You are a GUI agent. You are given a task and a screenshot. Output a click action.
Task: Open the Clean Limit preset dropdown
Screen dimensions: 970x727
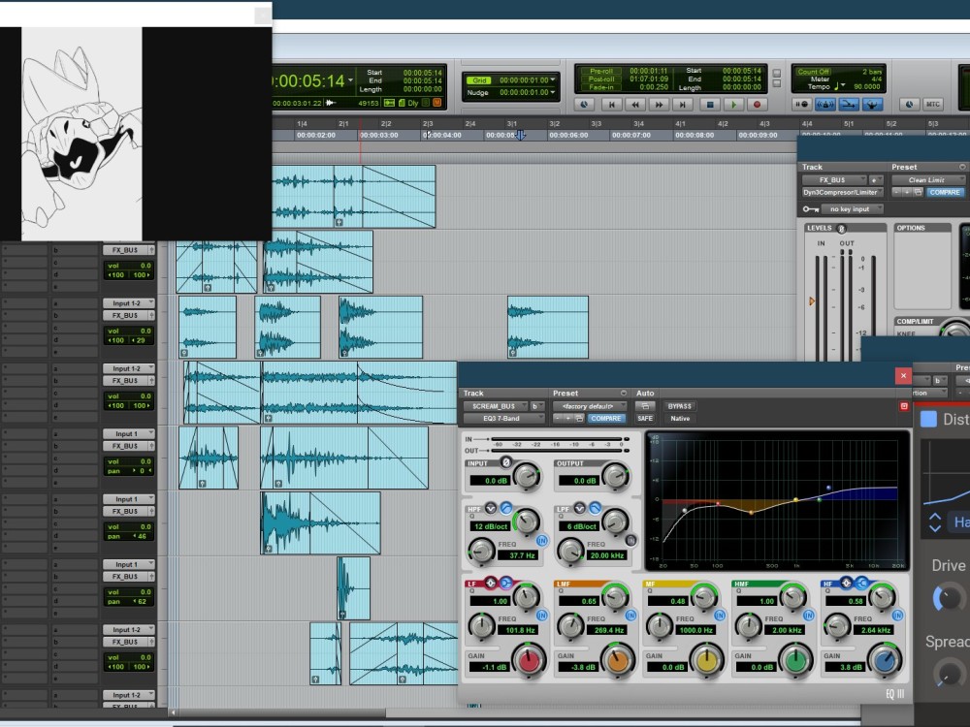[928, 180]
